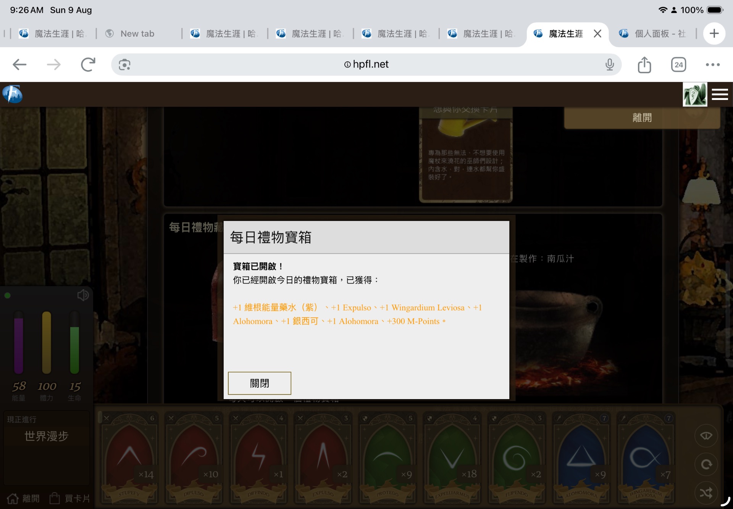The width and height of the screenshot is (733, 509).
Task: Click the green life bar
Action: pyautogui.click(x=74, y=342)
